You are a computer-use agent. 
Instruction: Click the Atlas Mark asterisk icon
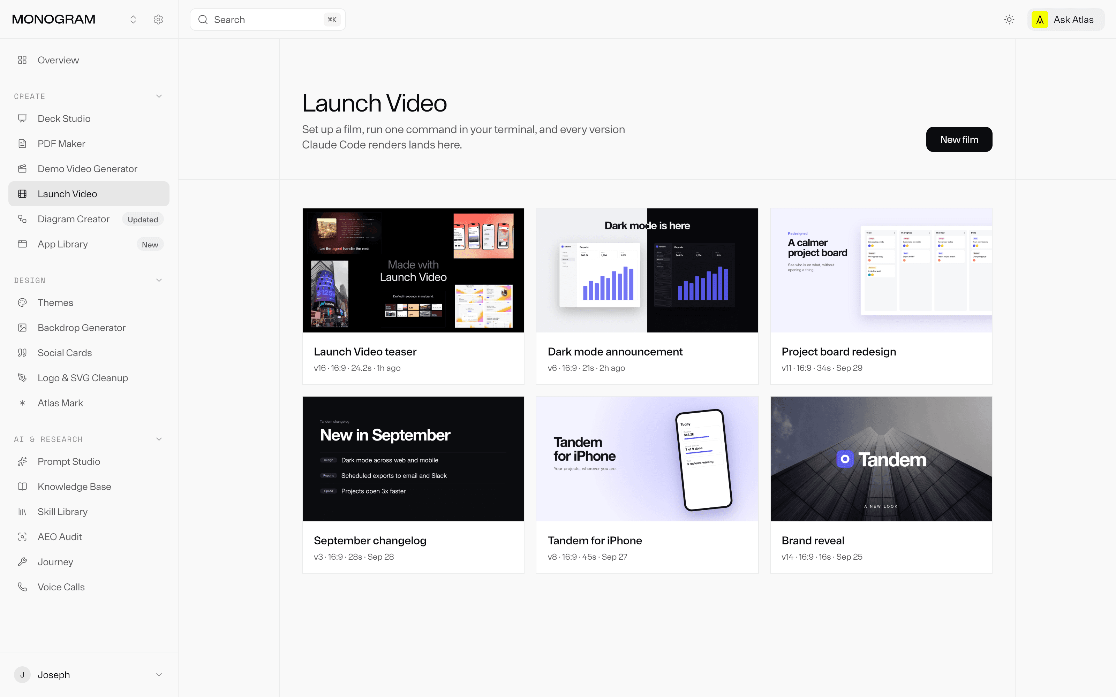[22, 403]
